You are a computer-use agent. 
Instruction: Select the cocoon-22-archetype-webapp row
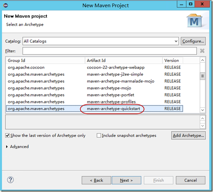(x=94, y=68)
